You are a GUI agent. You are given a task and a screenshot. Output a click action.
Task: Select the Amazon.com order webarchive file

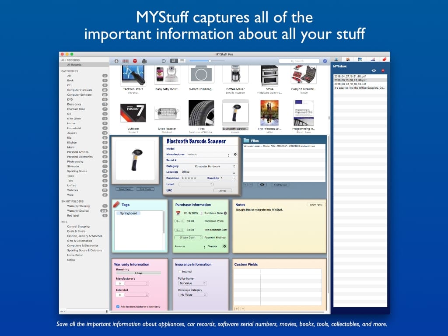pyautogui.click(x=284, y=146)
